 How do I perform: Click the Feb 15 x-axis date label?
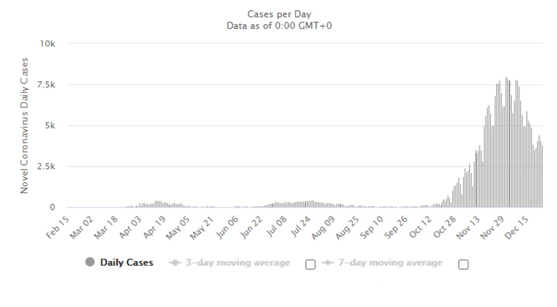[58, 228]
